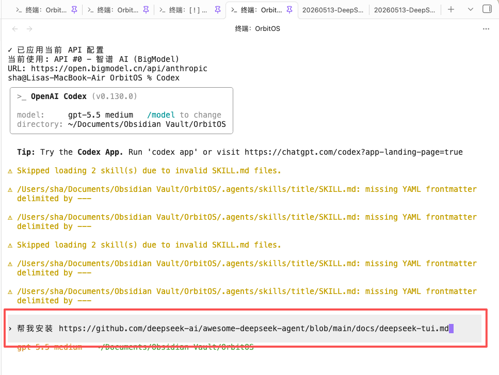Click the OpenAI Codex header text
499x375 pixels.
(58, 96)
